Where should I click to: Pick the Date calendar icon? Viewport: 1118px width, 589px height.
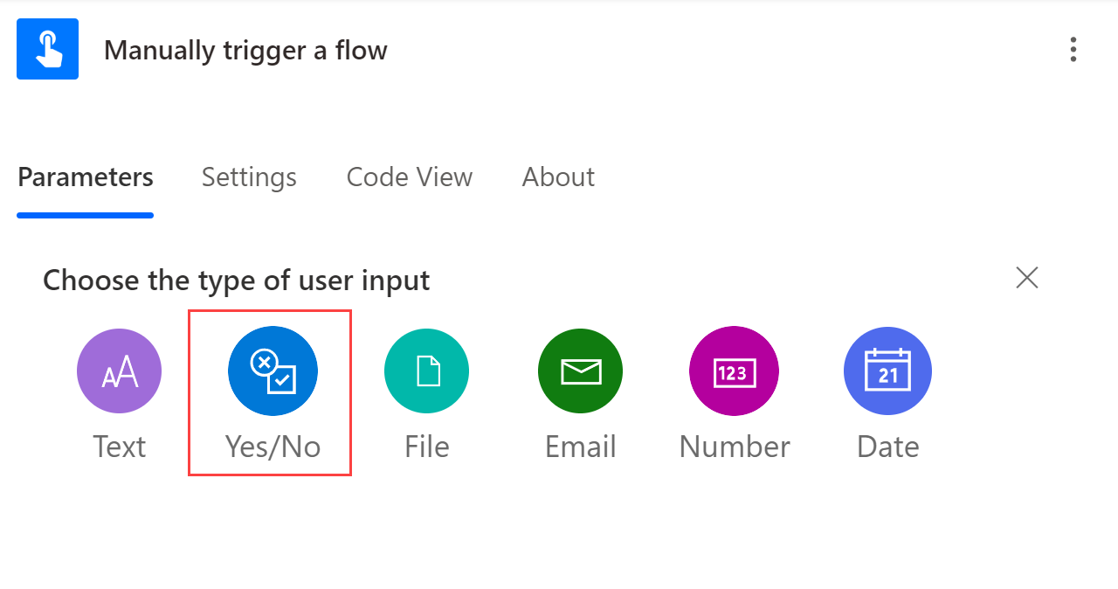tap(887, 371)
